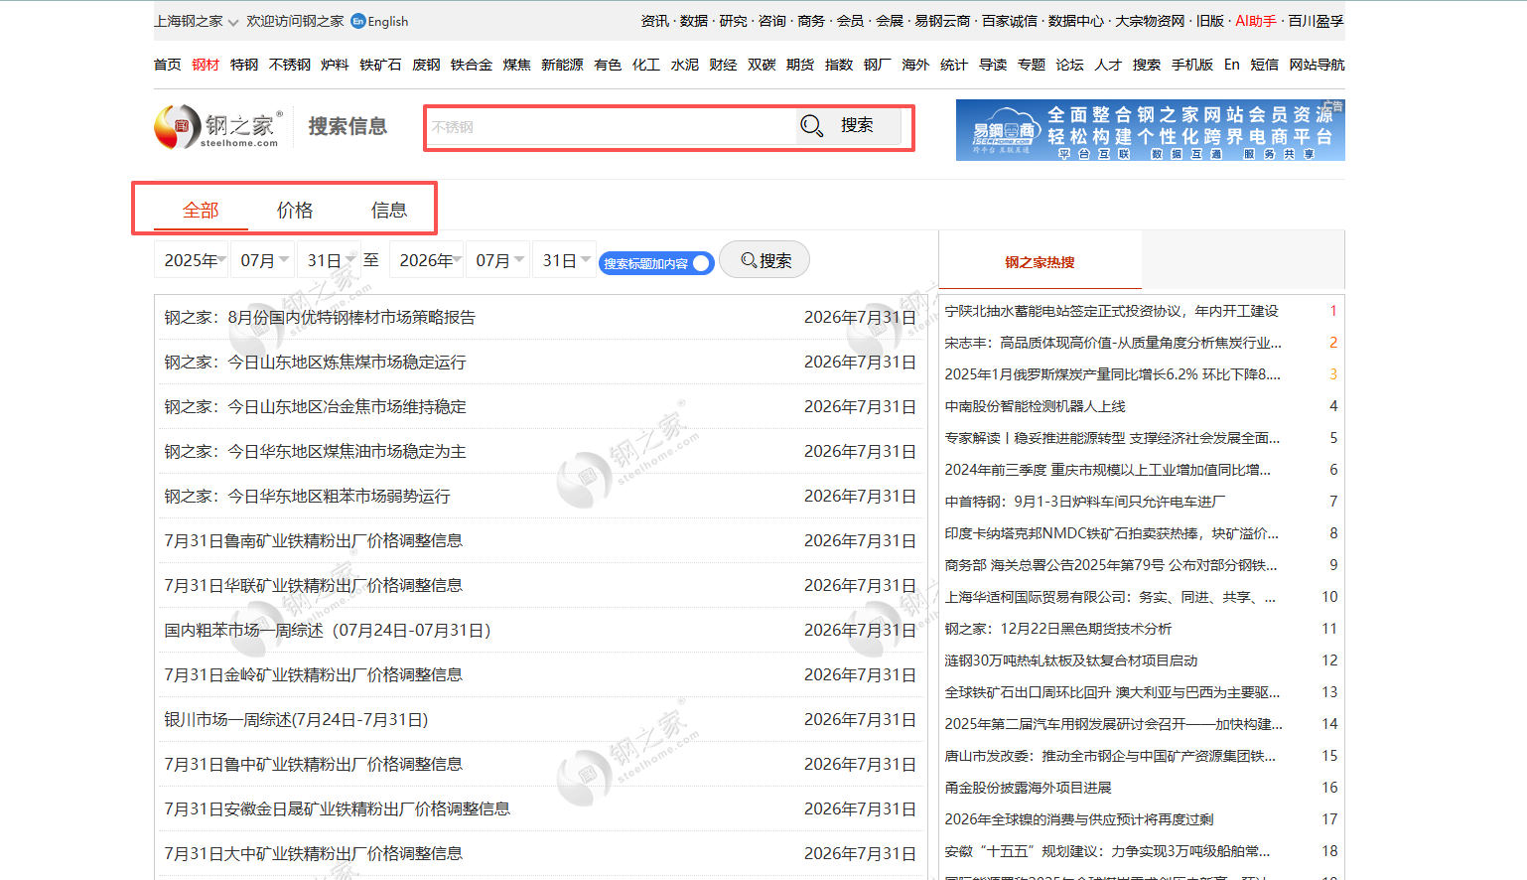Select the 信息 tab
The image size is (1527, 880).
pos(389,211)
